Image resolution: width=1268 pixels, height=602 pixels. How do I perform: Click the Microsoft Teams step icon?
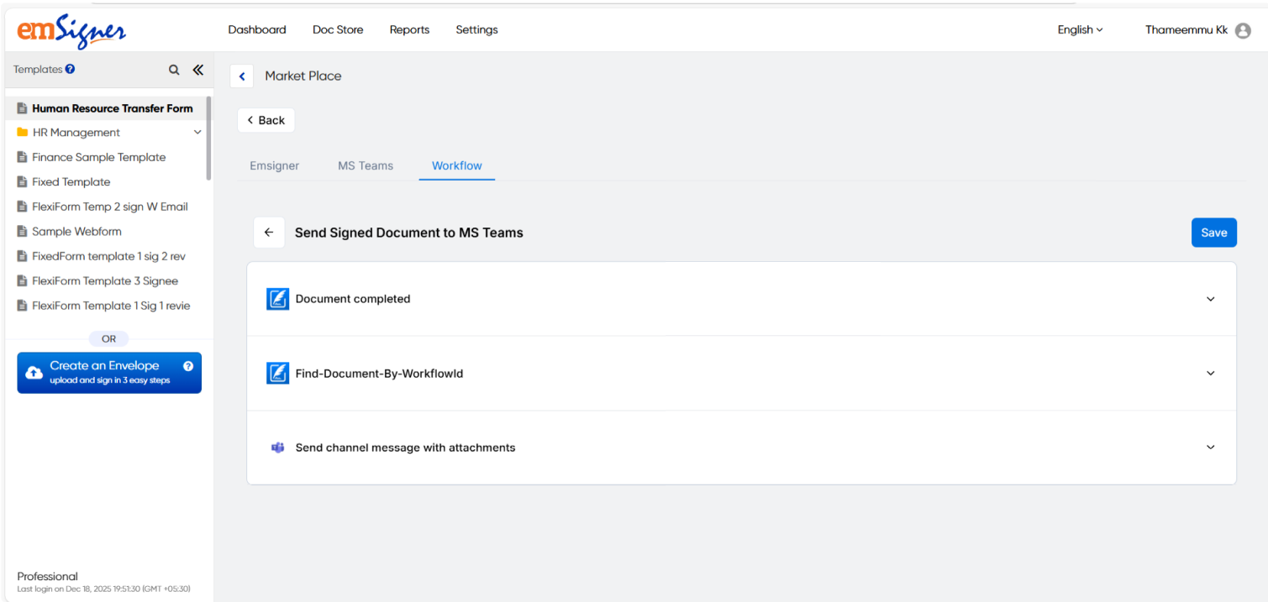coord(277,448)
